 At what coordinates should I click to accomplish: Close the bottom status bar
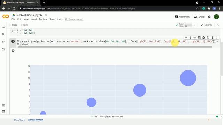click(221, 117)
